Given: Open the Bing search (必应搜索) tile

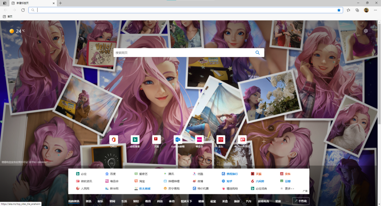Looking at the screenshot, I should [x=135, y=140].
